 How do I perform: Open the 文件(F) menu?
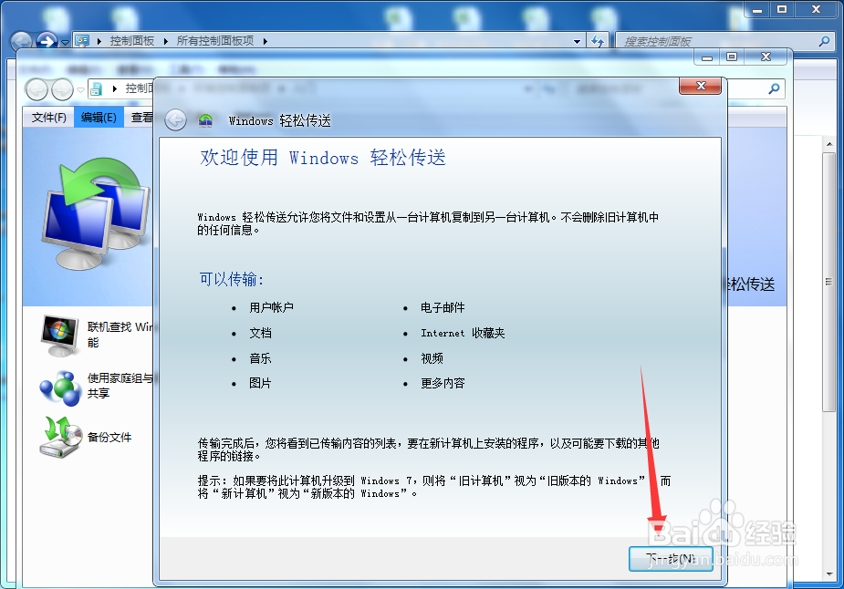(x=48, y=118)
